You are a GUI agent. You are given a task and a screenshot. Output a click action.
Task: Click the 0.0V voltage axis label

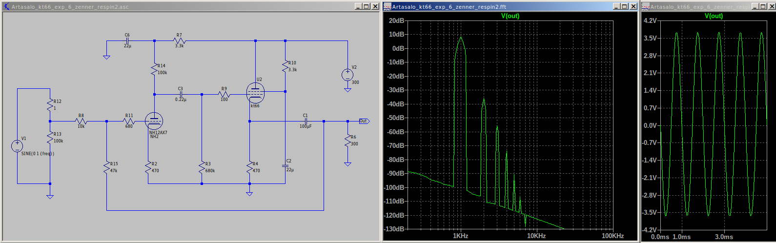[651, 125]
